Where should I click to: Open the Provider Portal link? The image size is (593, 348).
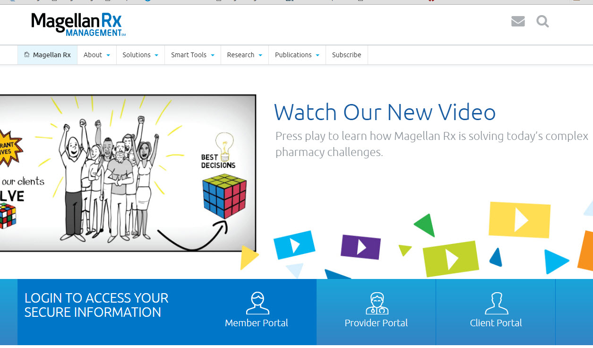(376, 323)
